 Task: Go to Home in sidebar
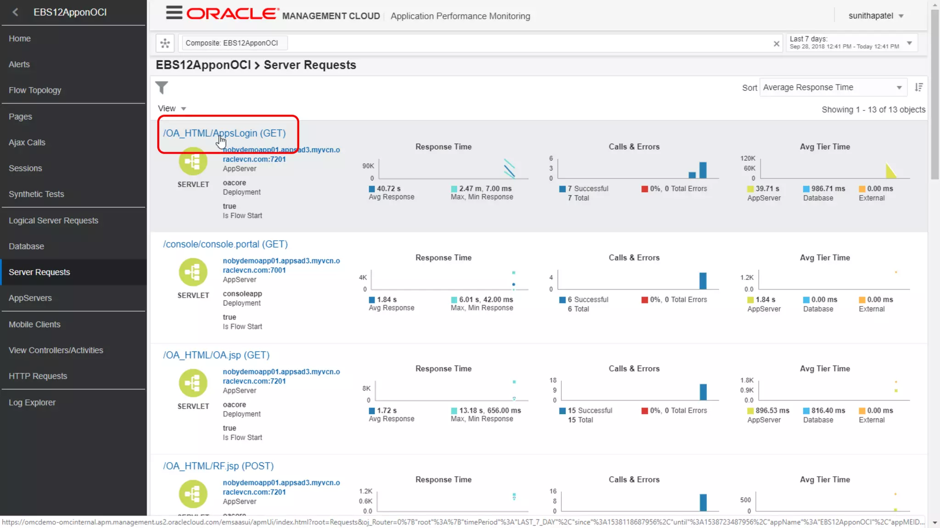[x=19, y=38]
